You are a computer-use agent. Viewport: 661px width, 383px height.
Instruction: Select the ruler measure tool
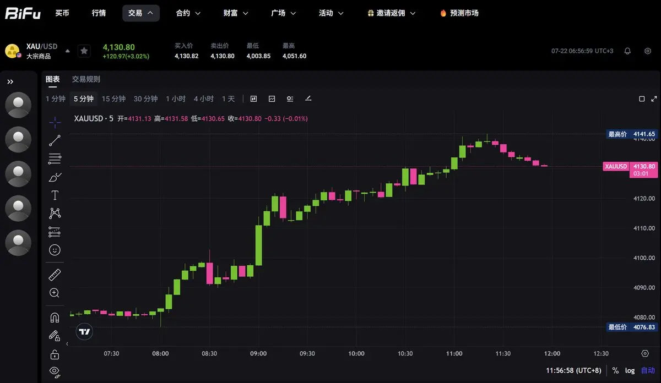pyautogui.click(x=55, y=274)
